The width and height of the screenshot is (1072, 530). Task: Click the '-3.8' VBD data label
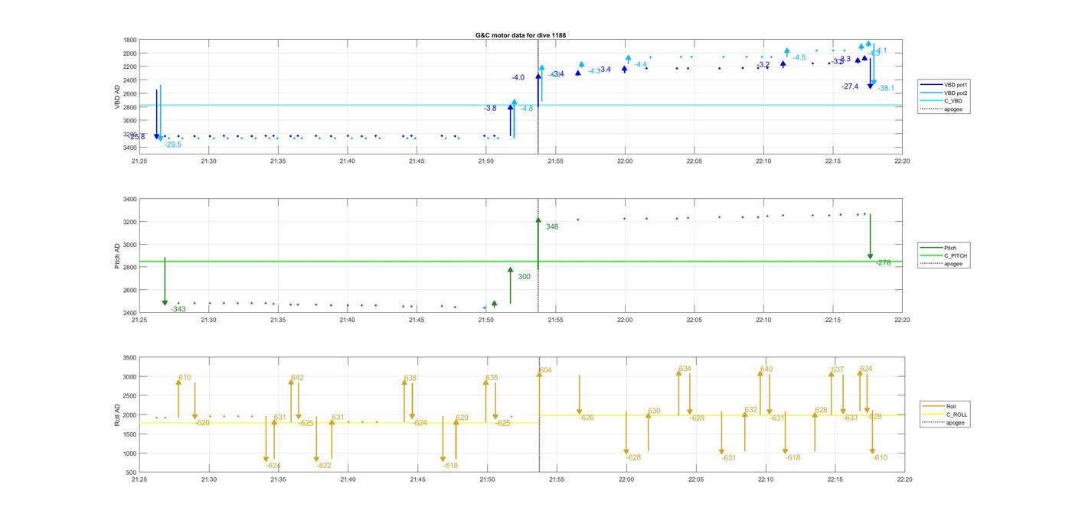(490, 108)
